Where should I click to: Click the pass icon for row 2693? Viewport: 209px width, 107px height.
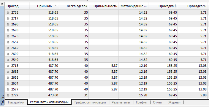[x=8, y=30]
